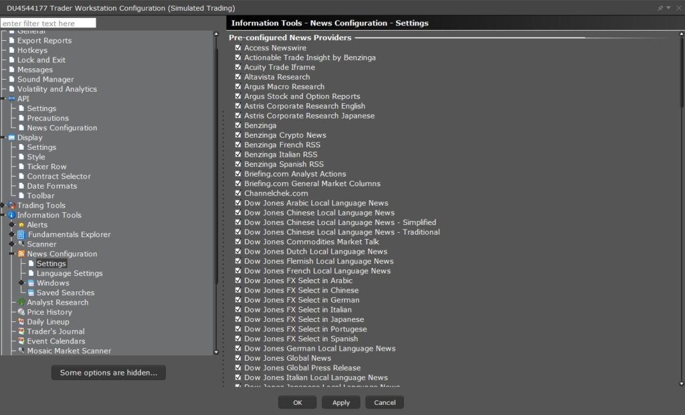This screenshot has height=415, width=685.
Task: Click the Language Settings page icon
Action: pyautogui.click(x=31, y=273)
